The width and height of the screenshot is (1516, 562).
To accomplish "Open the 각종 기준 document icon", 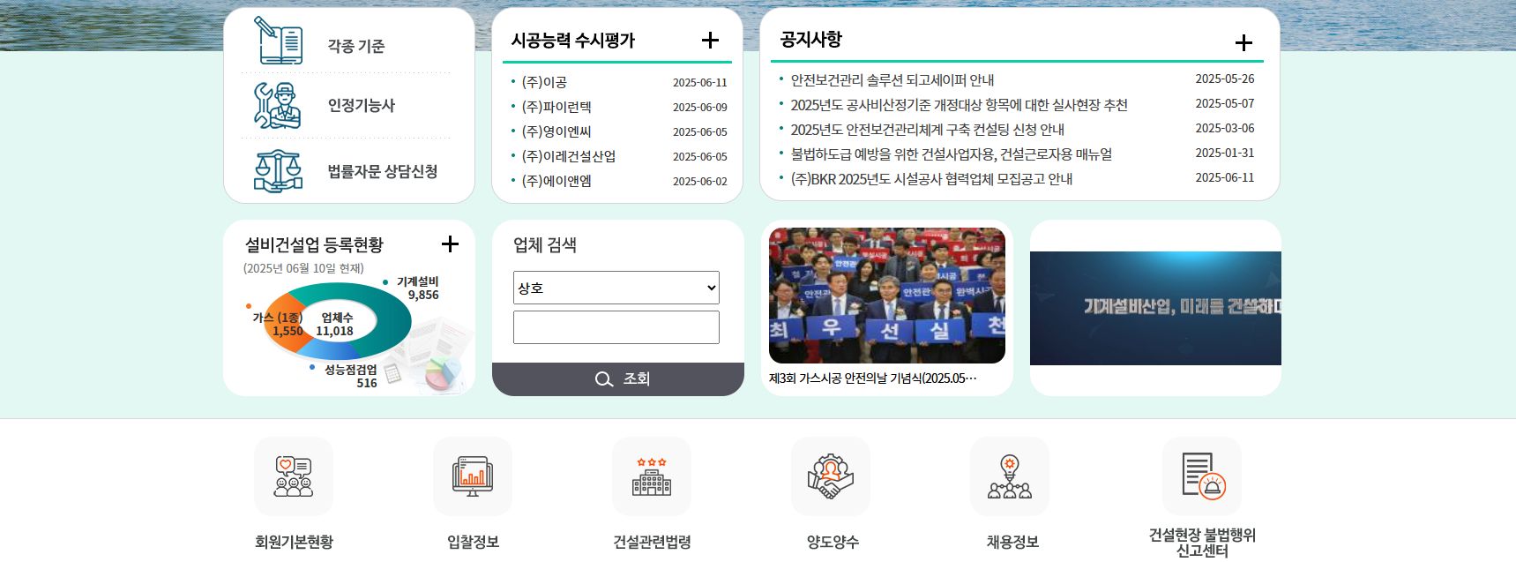I will [x=278, y=40].
